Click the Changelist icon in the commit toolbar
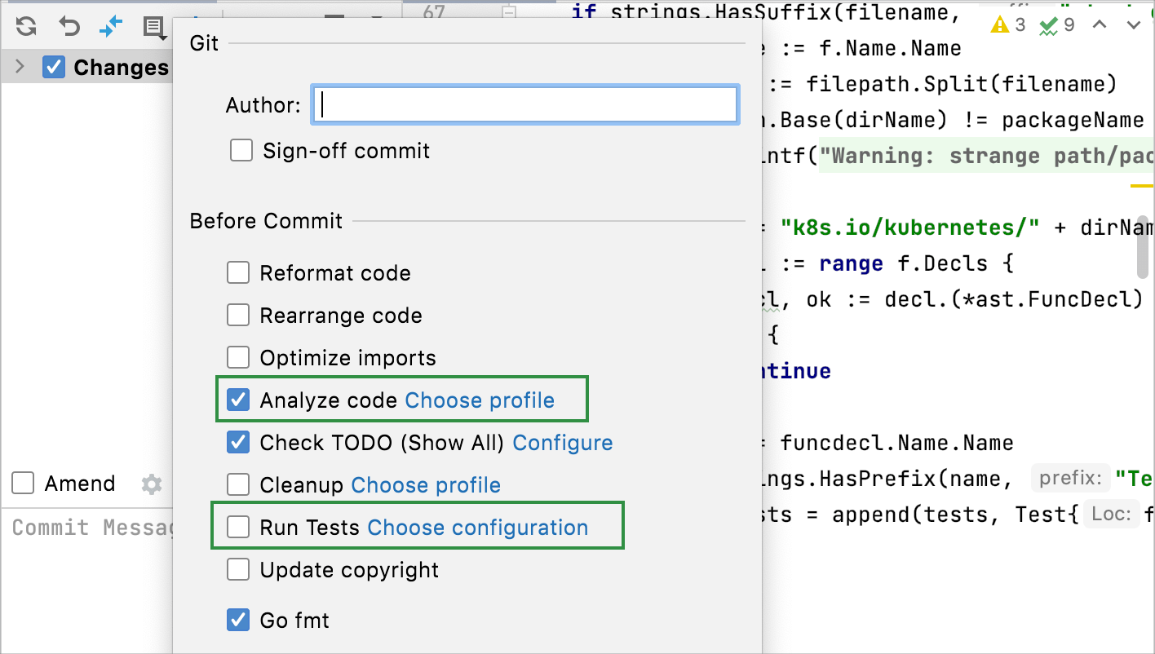The image size is (1155, 654). coord(153,27)
